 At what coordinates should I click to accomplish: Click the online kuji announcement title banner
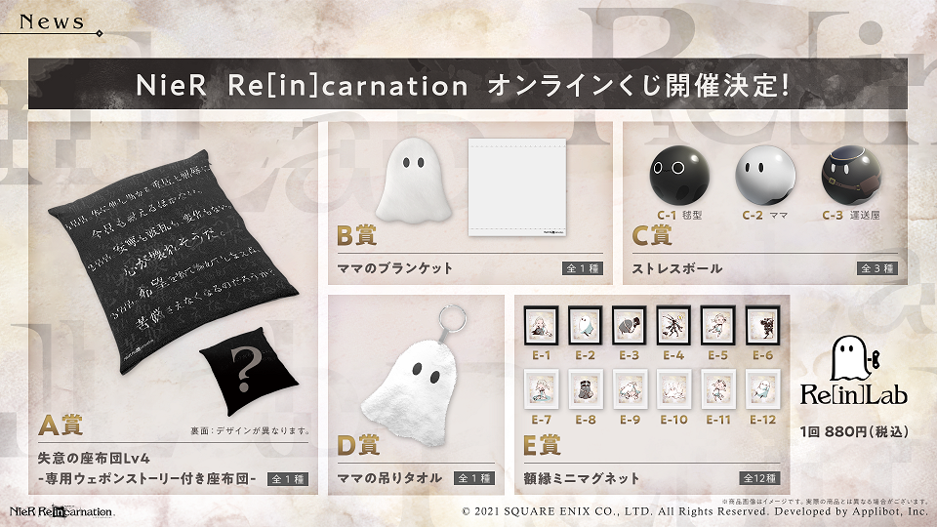pyautogui.click(x=468, y=84)
